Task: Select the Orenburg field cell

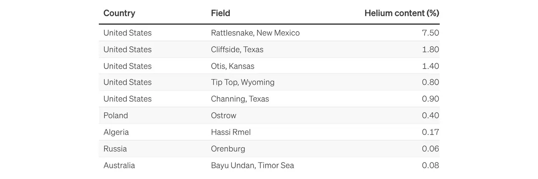Action: (x=228, y=149)
